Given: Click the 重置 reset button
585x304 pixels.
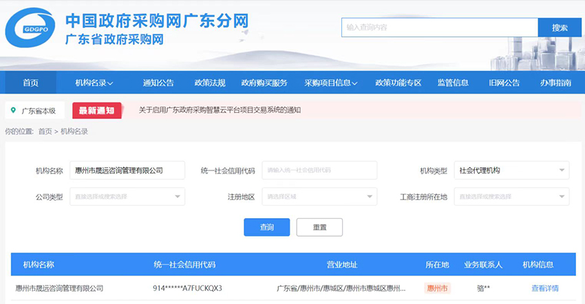Looking at the screenshot, I should pyautogui.click(x=319, y=227).
